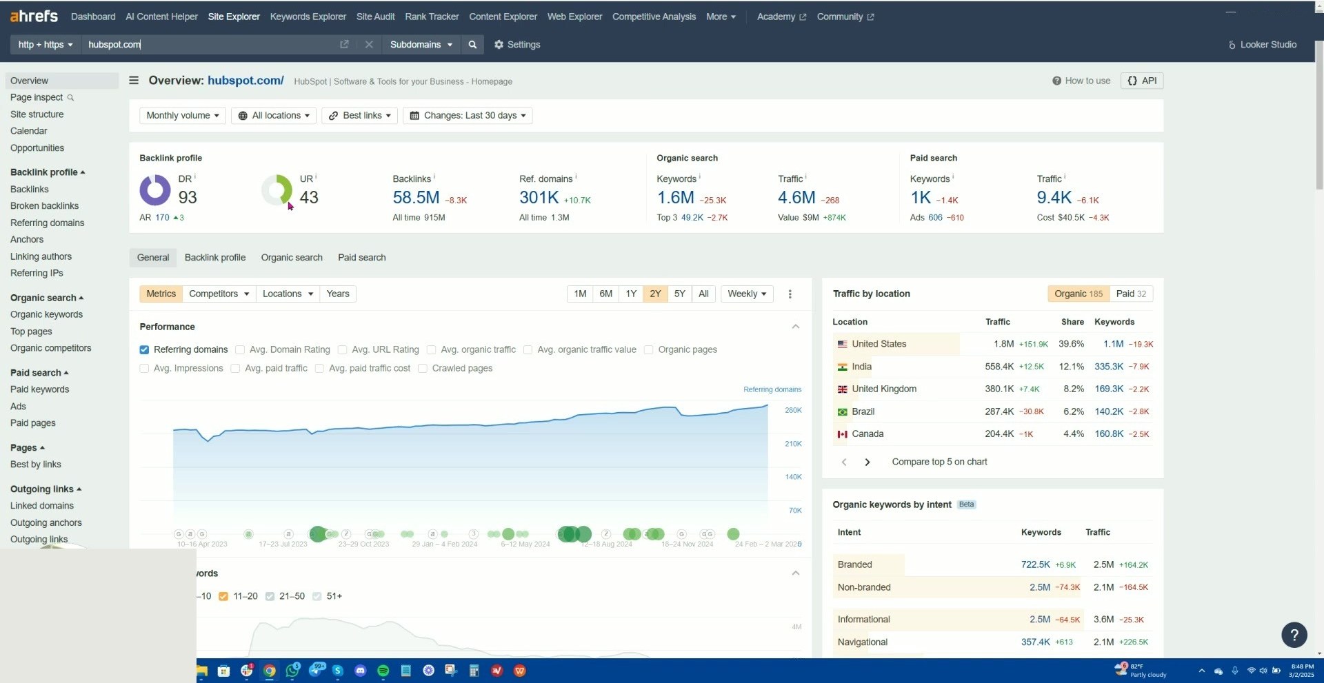
Task: Enable Avg. paid traffic checkbox
Action: pyautogui.click(x=235, y=369)
